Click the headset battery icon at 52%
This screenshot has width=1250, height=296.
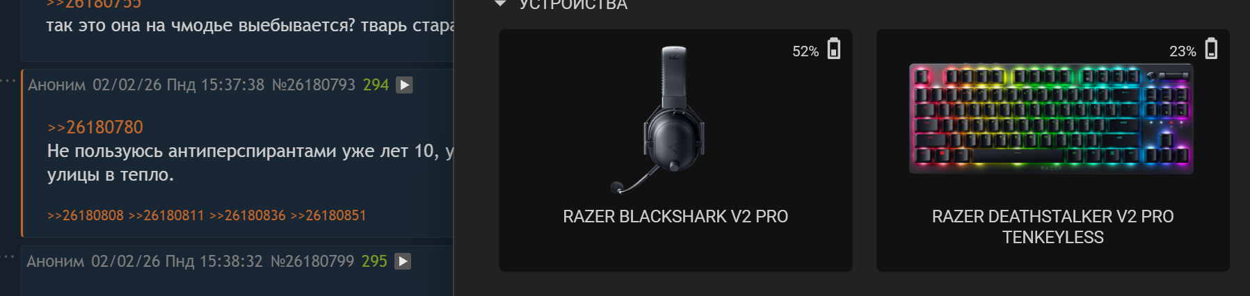pos(834,49)
